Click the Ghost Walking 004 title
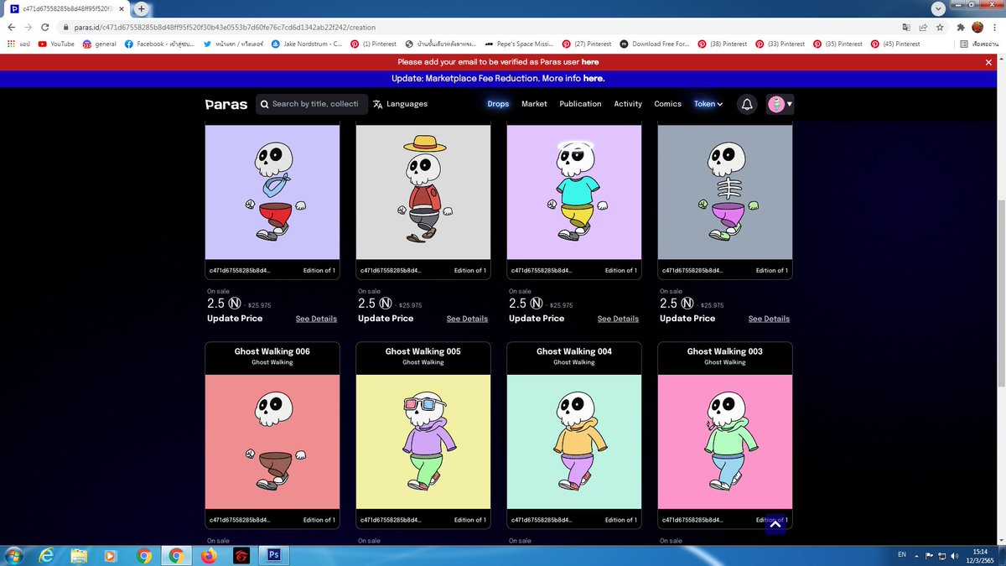This screenshot has height=566, width=1006. click(x=574, y=351)
